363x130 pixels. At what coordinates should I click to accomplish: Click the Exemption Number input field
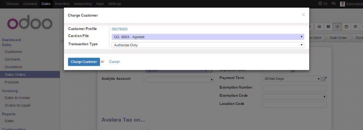click(295, 88)
